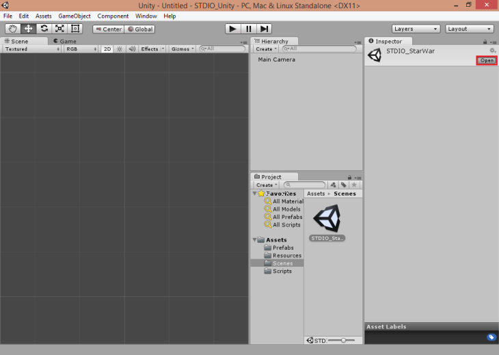Click the Open button in Inspector

click(x=487, y=60)
